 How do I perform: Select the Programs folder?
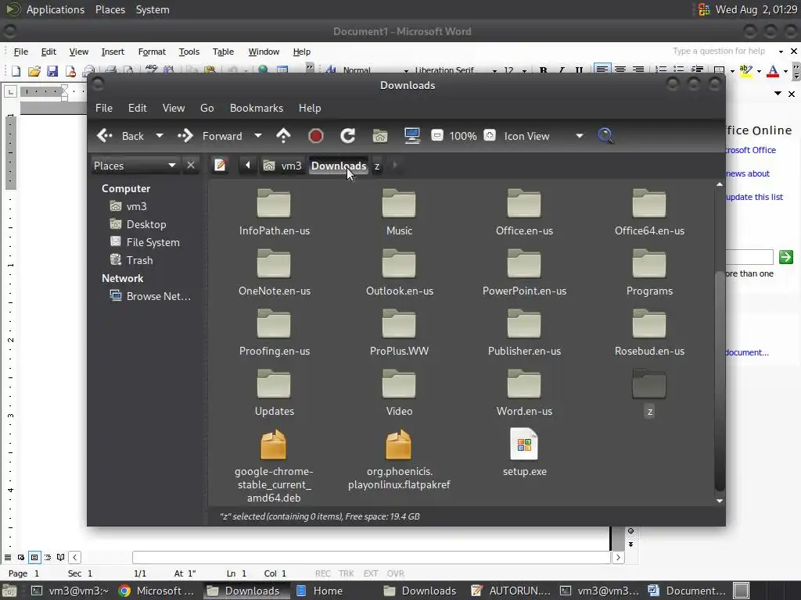(x=649, y=273)
